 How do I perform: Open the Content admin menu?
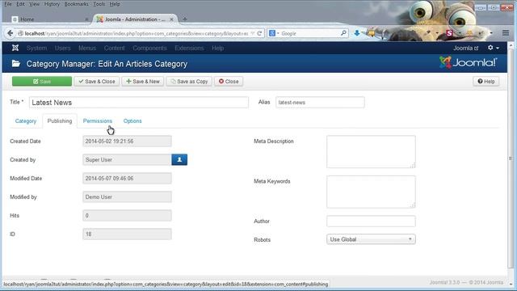click(x=114, y=48)
